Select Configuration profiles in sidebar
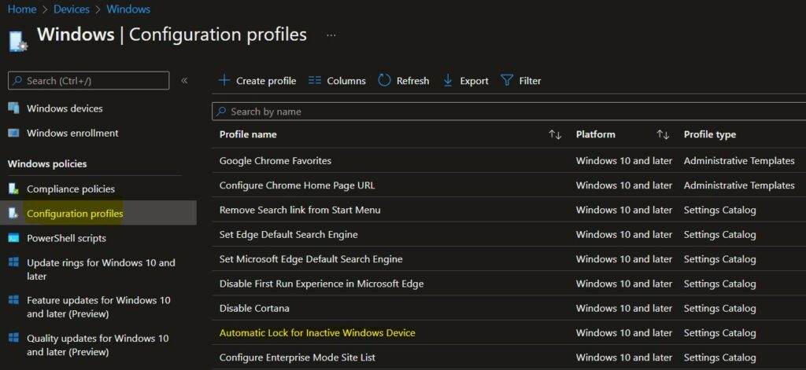This screenshot has width=806, height=370. coord(75,214)
